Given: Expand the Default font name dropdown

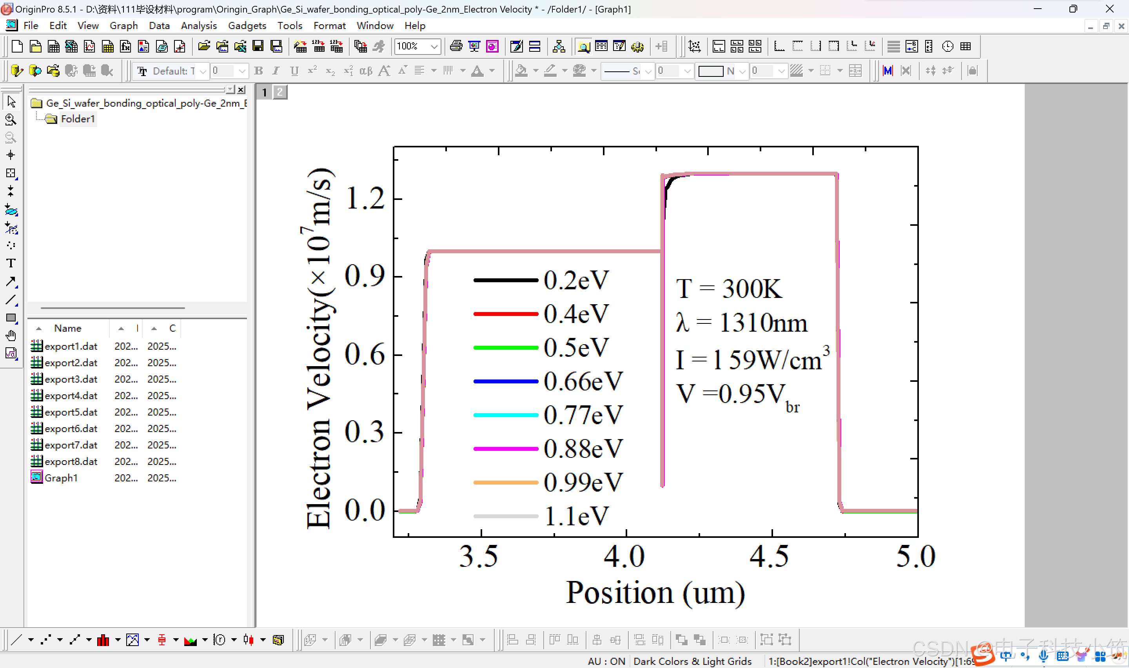Looking at the screenshot, I should tap(203, 71).
